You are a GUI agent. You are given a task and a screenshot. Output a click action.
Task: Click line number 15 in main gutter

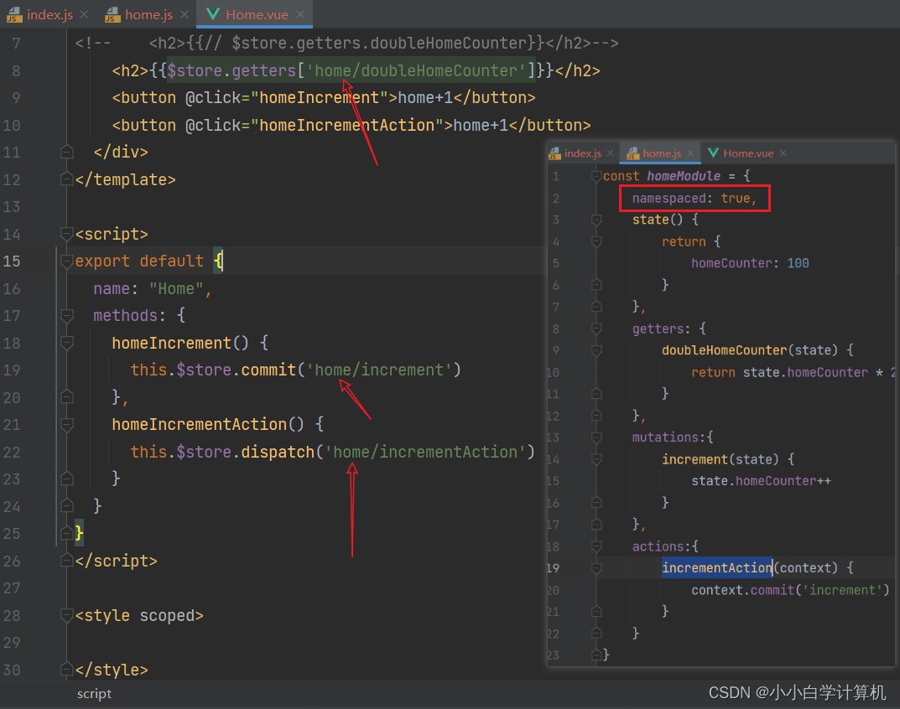click(x=12, y=261)
